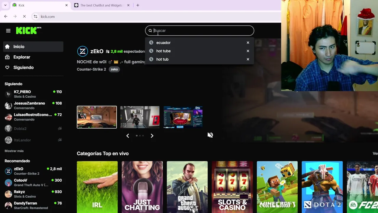The width and height of the screenshot is (378, 213).
Task: Go to Inicio in the sidebar
Action: tap(33, 46)
